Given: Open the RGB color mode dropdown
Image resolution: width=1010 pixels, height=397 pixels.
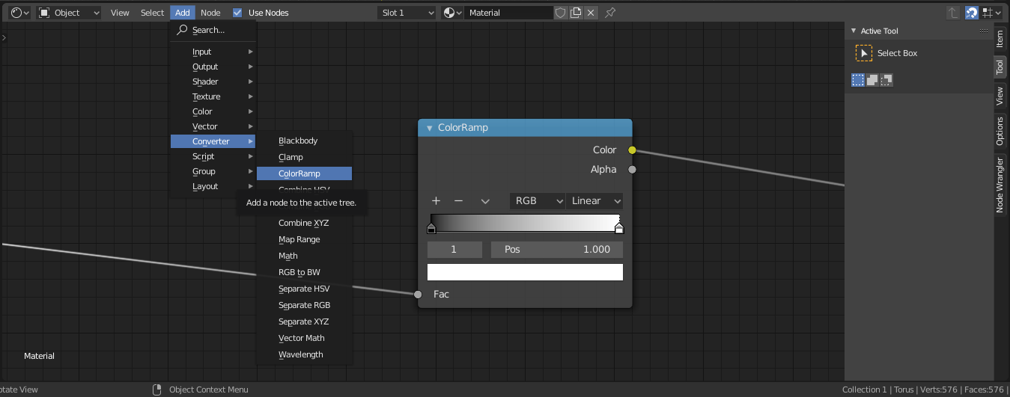Looking at the screenshot, I should point(538,201).
